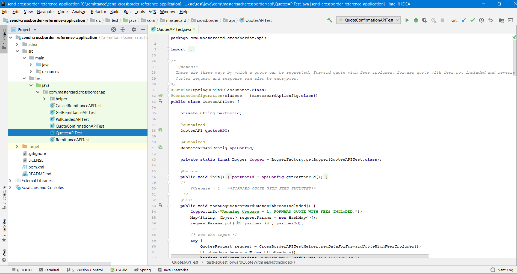517x274 pixels.
Task: Expand the target folder in project tree
Action: 17,147
